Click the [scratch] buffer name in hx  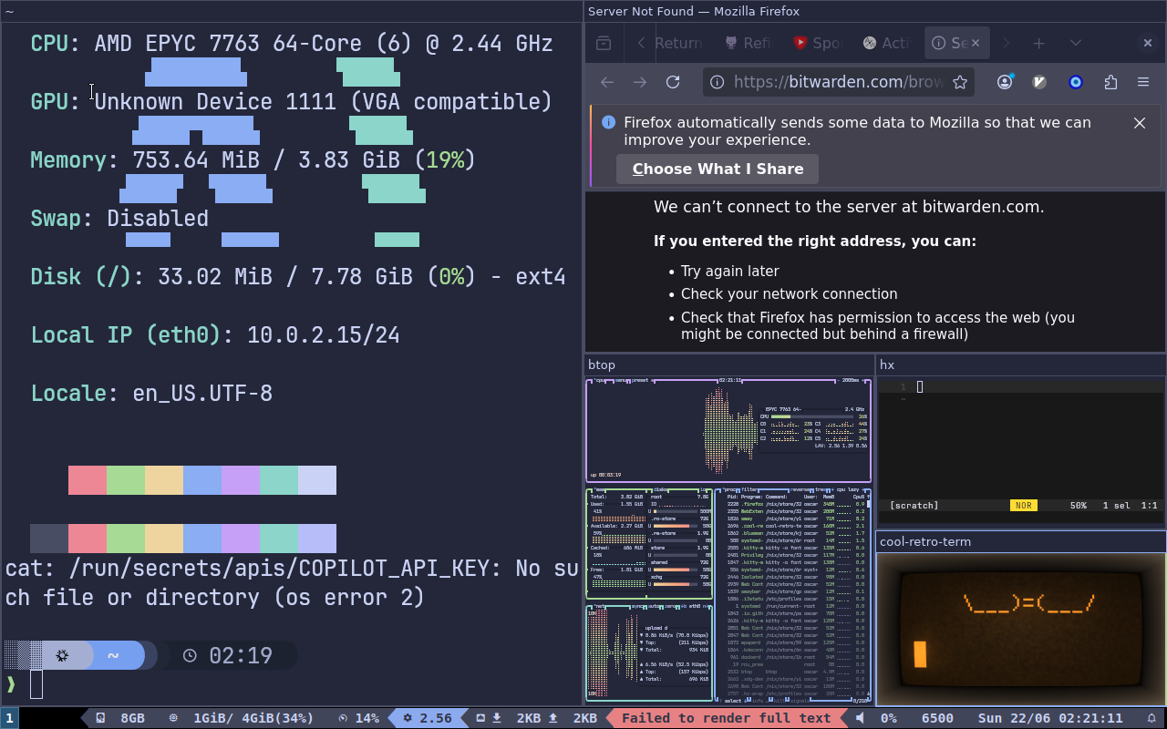[914, 505]
